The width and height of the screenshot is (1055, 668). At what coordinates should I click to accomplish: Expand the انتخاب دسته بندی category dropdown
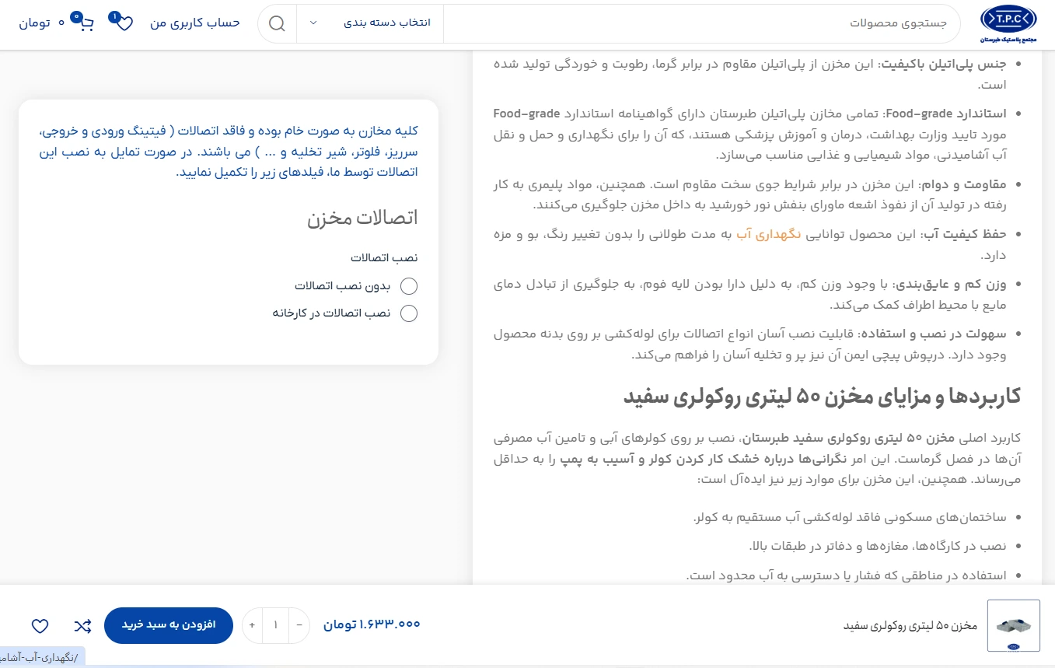pyautogui.click(x=370, y=23)
